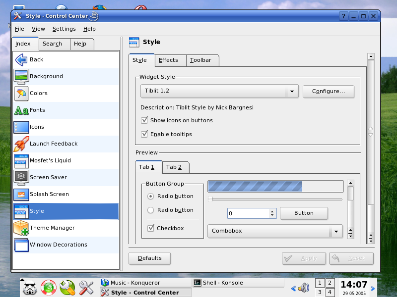The width and height of the screenshot is (397, 297).
Task: Launch the crossed tools Control Center panel icon
Action: tap(86, 288)
